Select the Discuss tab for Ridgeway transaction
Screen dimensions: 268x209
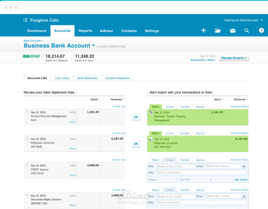tap(200, 133)
